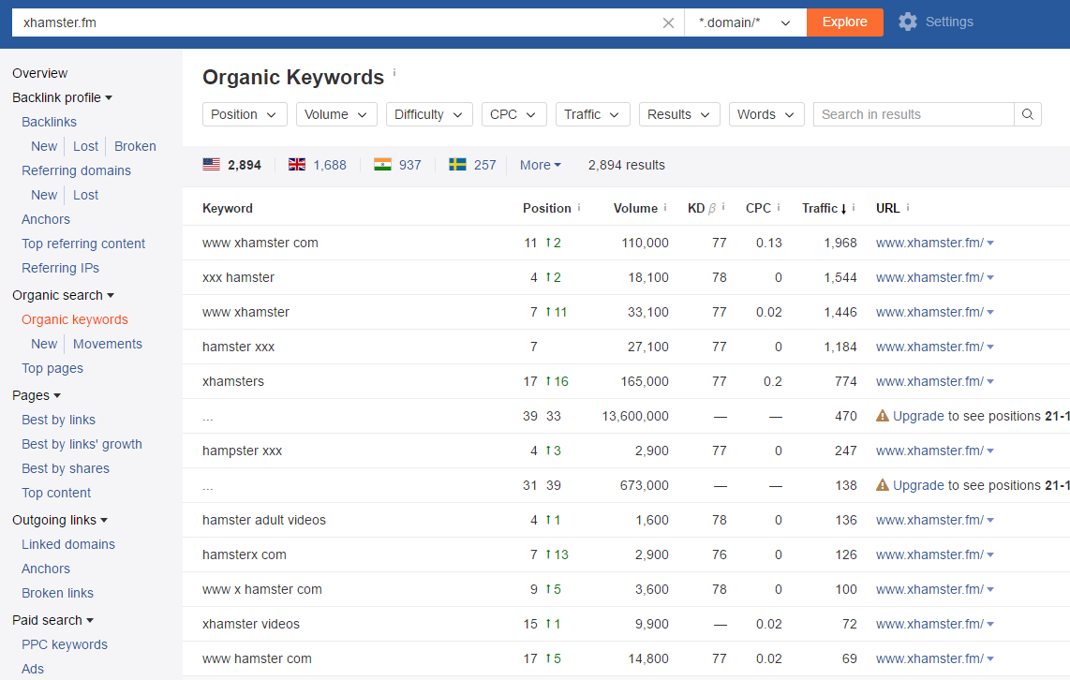Select the United States flag filter
1070x680 pixels.
coord(212,164)
